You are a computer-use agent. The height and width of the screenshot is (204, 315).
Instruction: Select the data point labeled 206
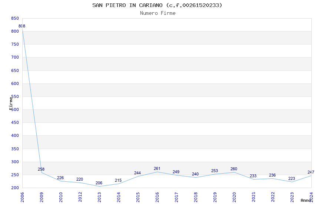click(99, 183)
